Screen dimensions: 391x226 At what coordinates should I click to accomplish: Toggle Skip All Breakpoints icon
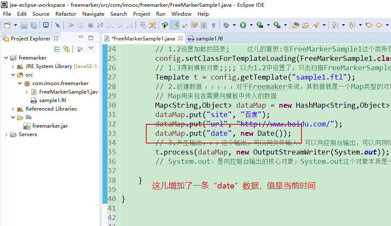58,25
